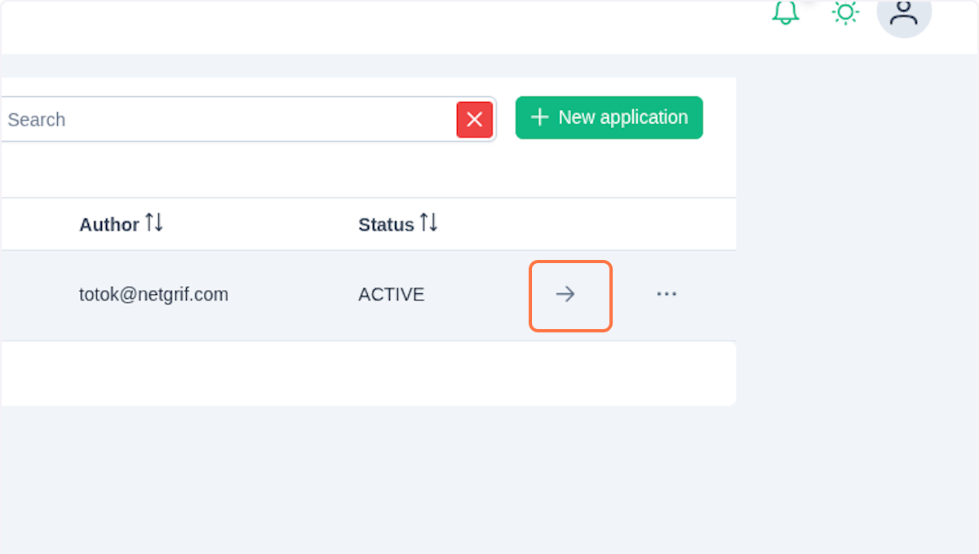Select the Status column header

(385, 224)
